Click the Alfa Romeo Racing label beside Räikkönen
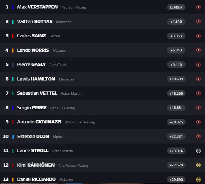The height and width of the screenshot is (184, 205). (x=73, y=165)
